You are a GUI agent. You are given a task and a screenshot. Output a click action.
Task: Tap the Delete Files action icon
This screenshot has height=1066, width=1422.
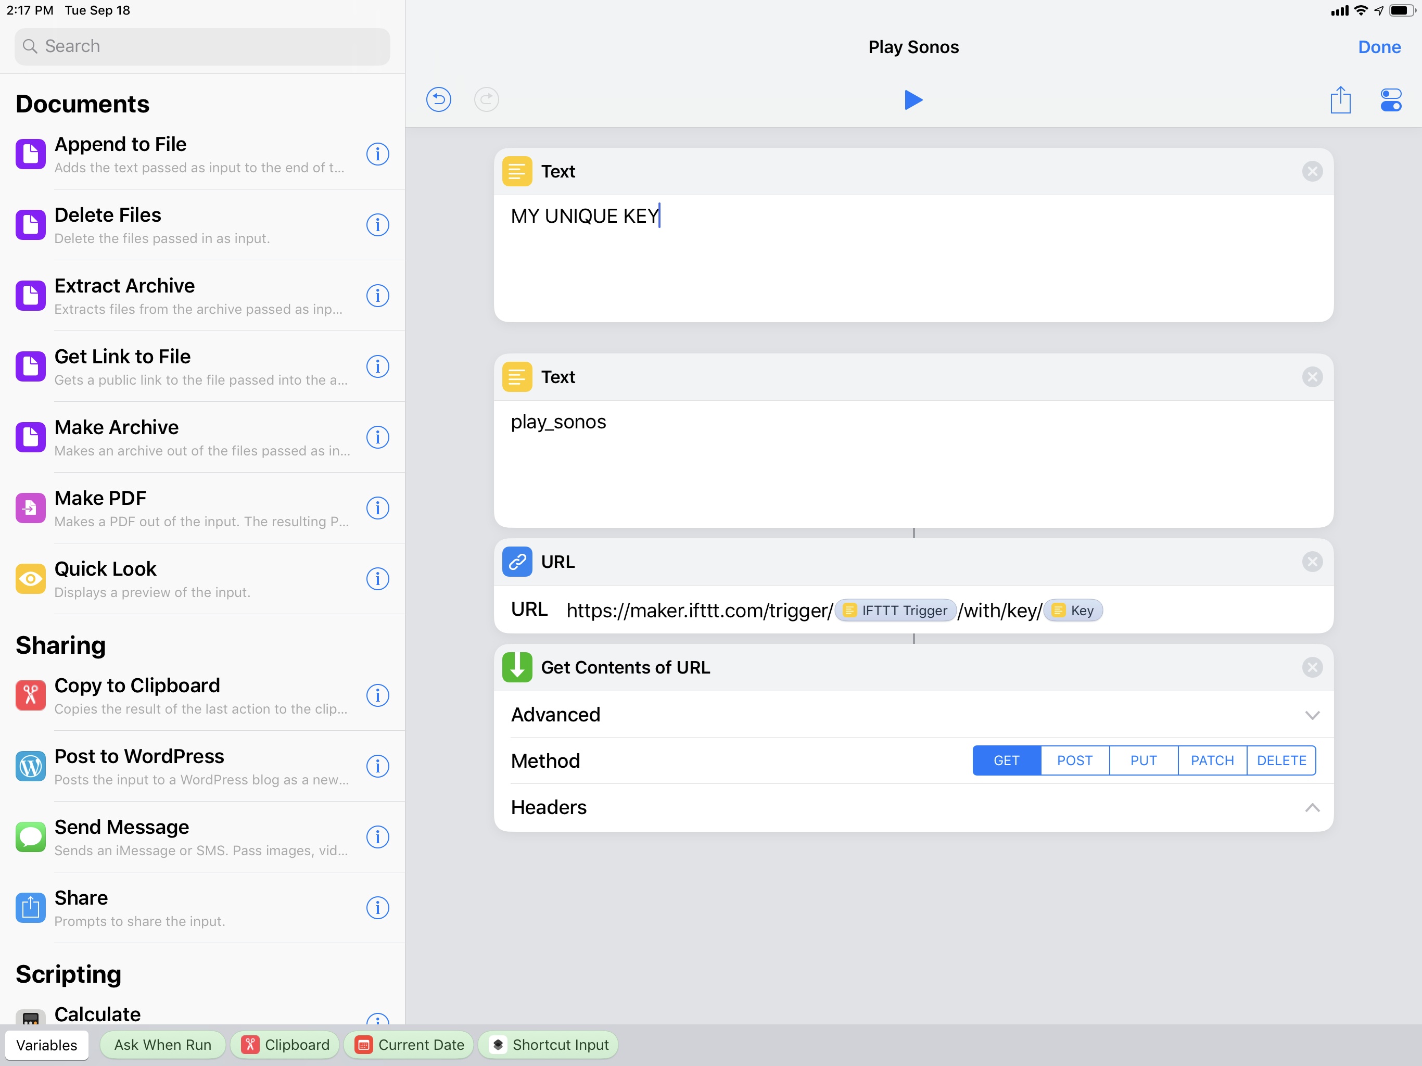click(30, 225)
